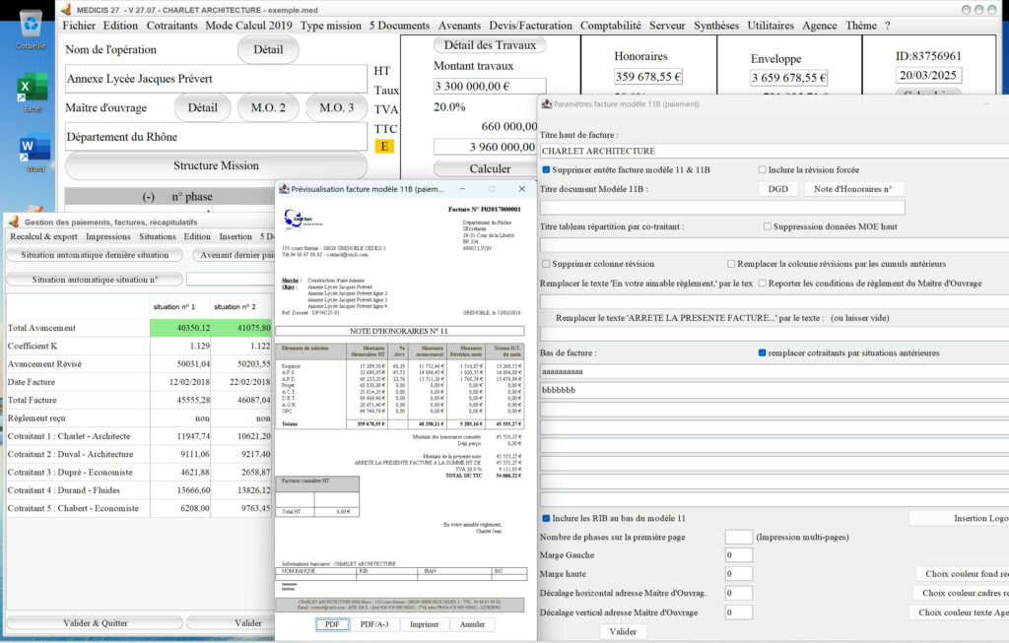Launch Excel from the desktop shortcut

click(33, 92)
